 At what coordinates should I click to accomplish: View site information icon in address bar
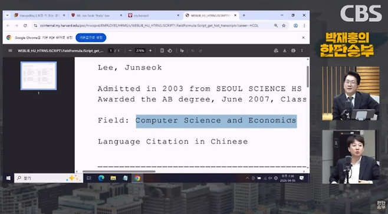(35, 25)
